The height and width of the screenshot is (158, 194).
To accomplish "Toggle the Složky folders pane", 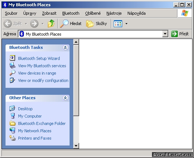I will pos(96,24).
